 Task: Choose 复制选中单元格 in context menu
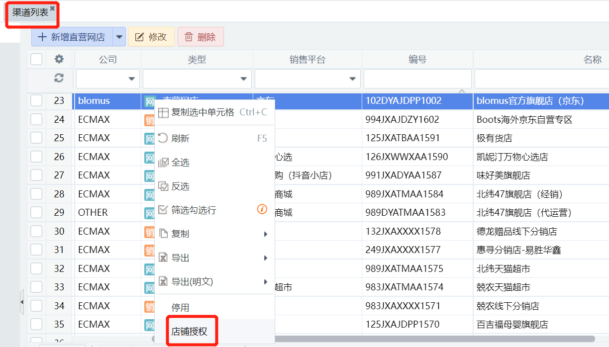click(214, 112)
